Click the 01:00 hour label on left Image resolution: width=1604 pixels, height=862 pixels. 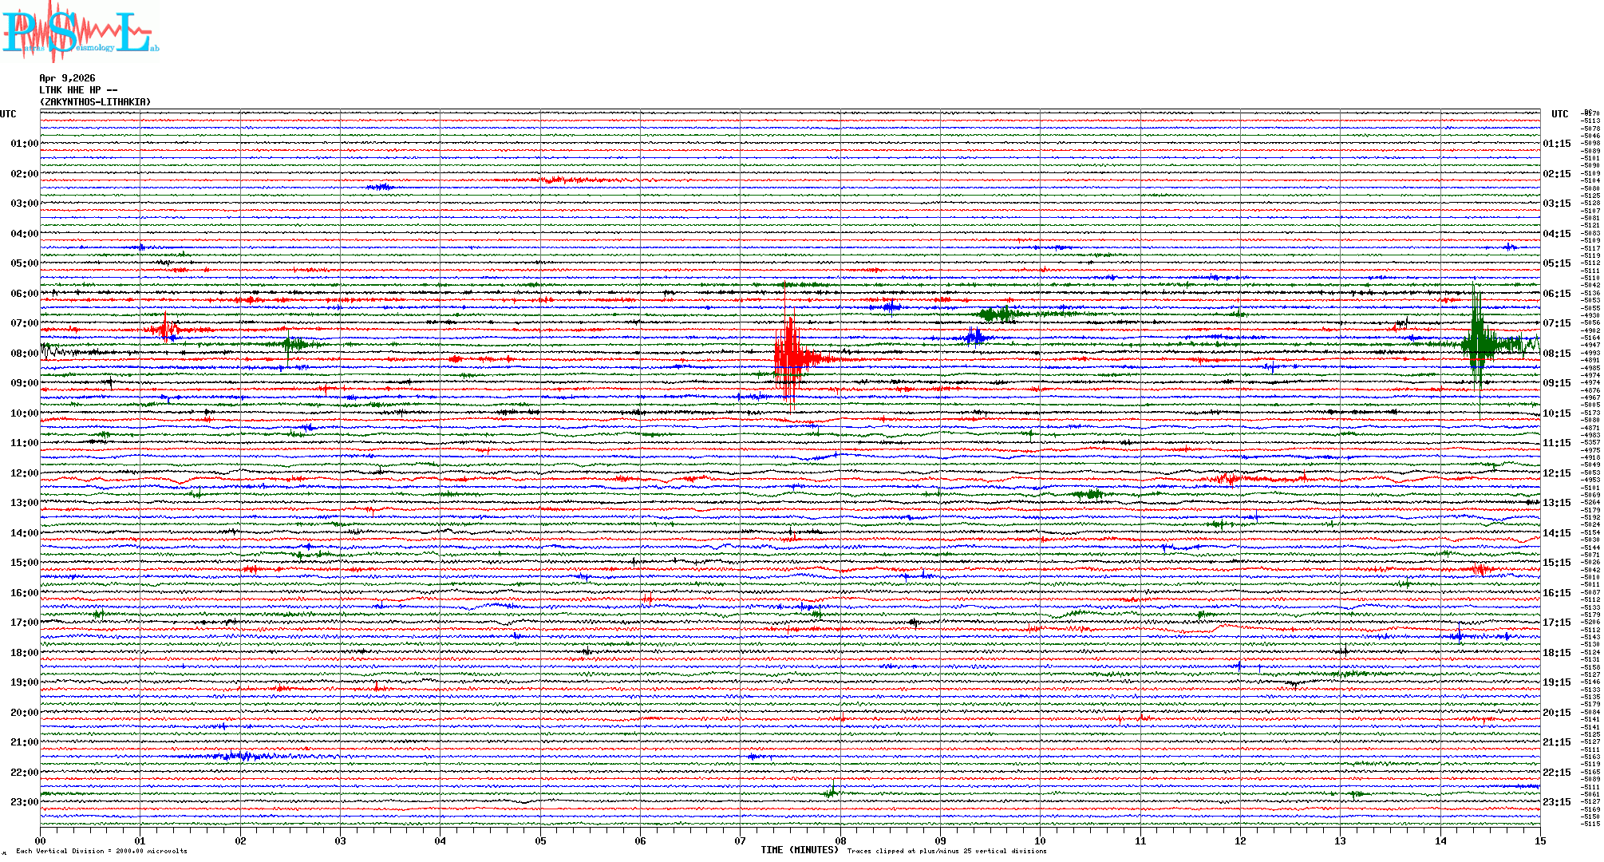click(24, 144)
